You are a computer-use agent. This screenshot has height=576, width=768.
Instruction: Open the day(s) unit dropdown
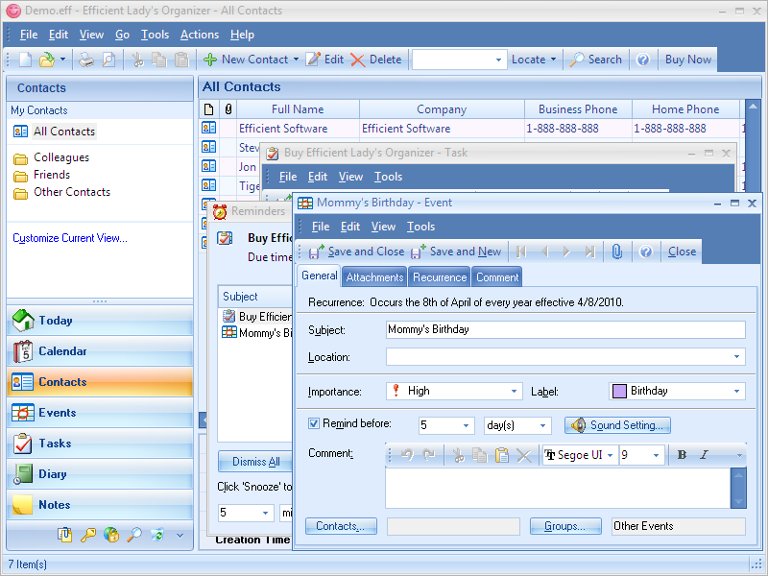pos(516,425)
